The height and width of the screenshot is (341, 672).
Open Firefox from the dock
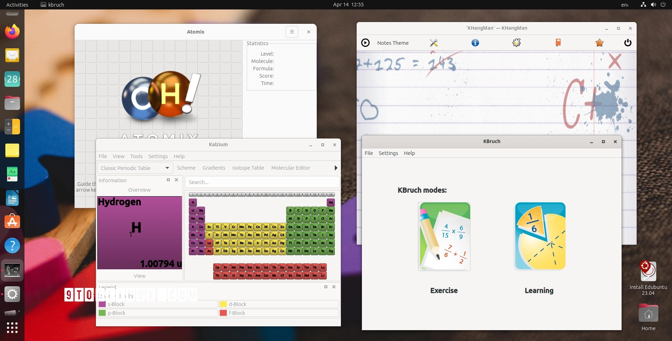tap(12, 31)
